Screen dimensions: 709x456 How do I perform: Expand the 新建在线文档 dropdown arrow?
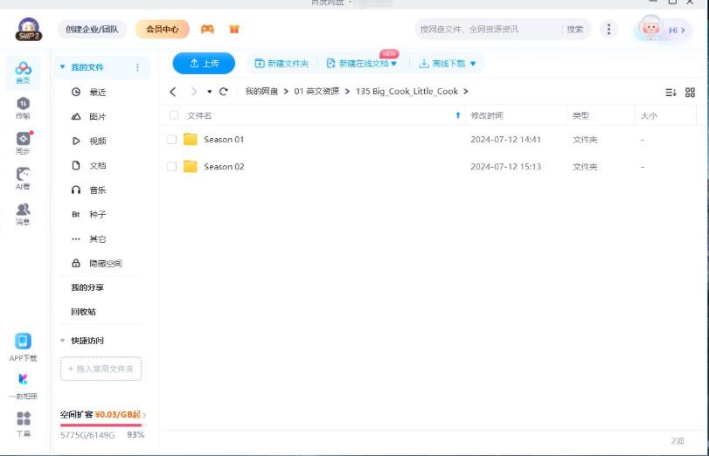pyautogui.click(x=393, y=64)
